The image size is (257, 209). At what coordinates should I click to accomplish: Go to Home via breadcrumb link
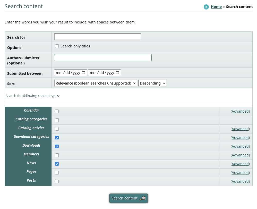pos(216,7)
